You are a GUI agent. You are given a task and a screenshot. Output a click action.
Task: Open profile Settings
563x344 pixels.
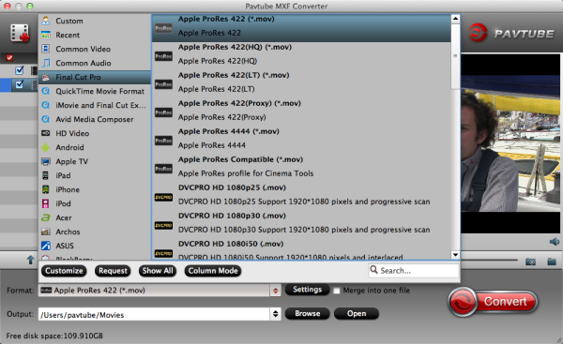[x=308, y=290]
